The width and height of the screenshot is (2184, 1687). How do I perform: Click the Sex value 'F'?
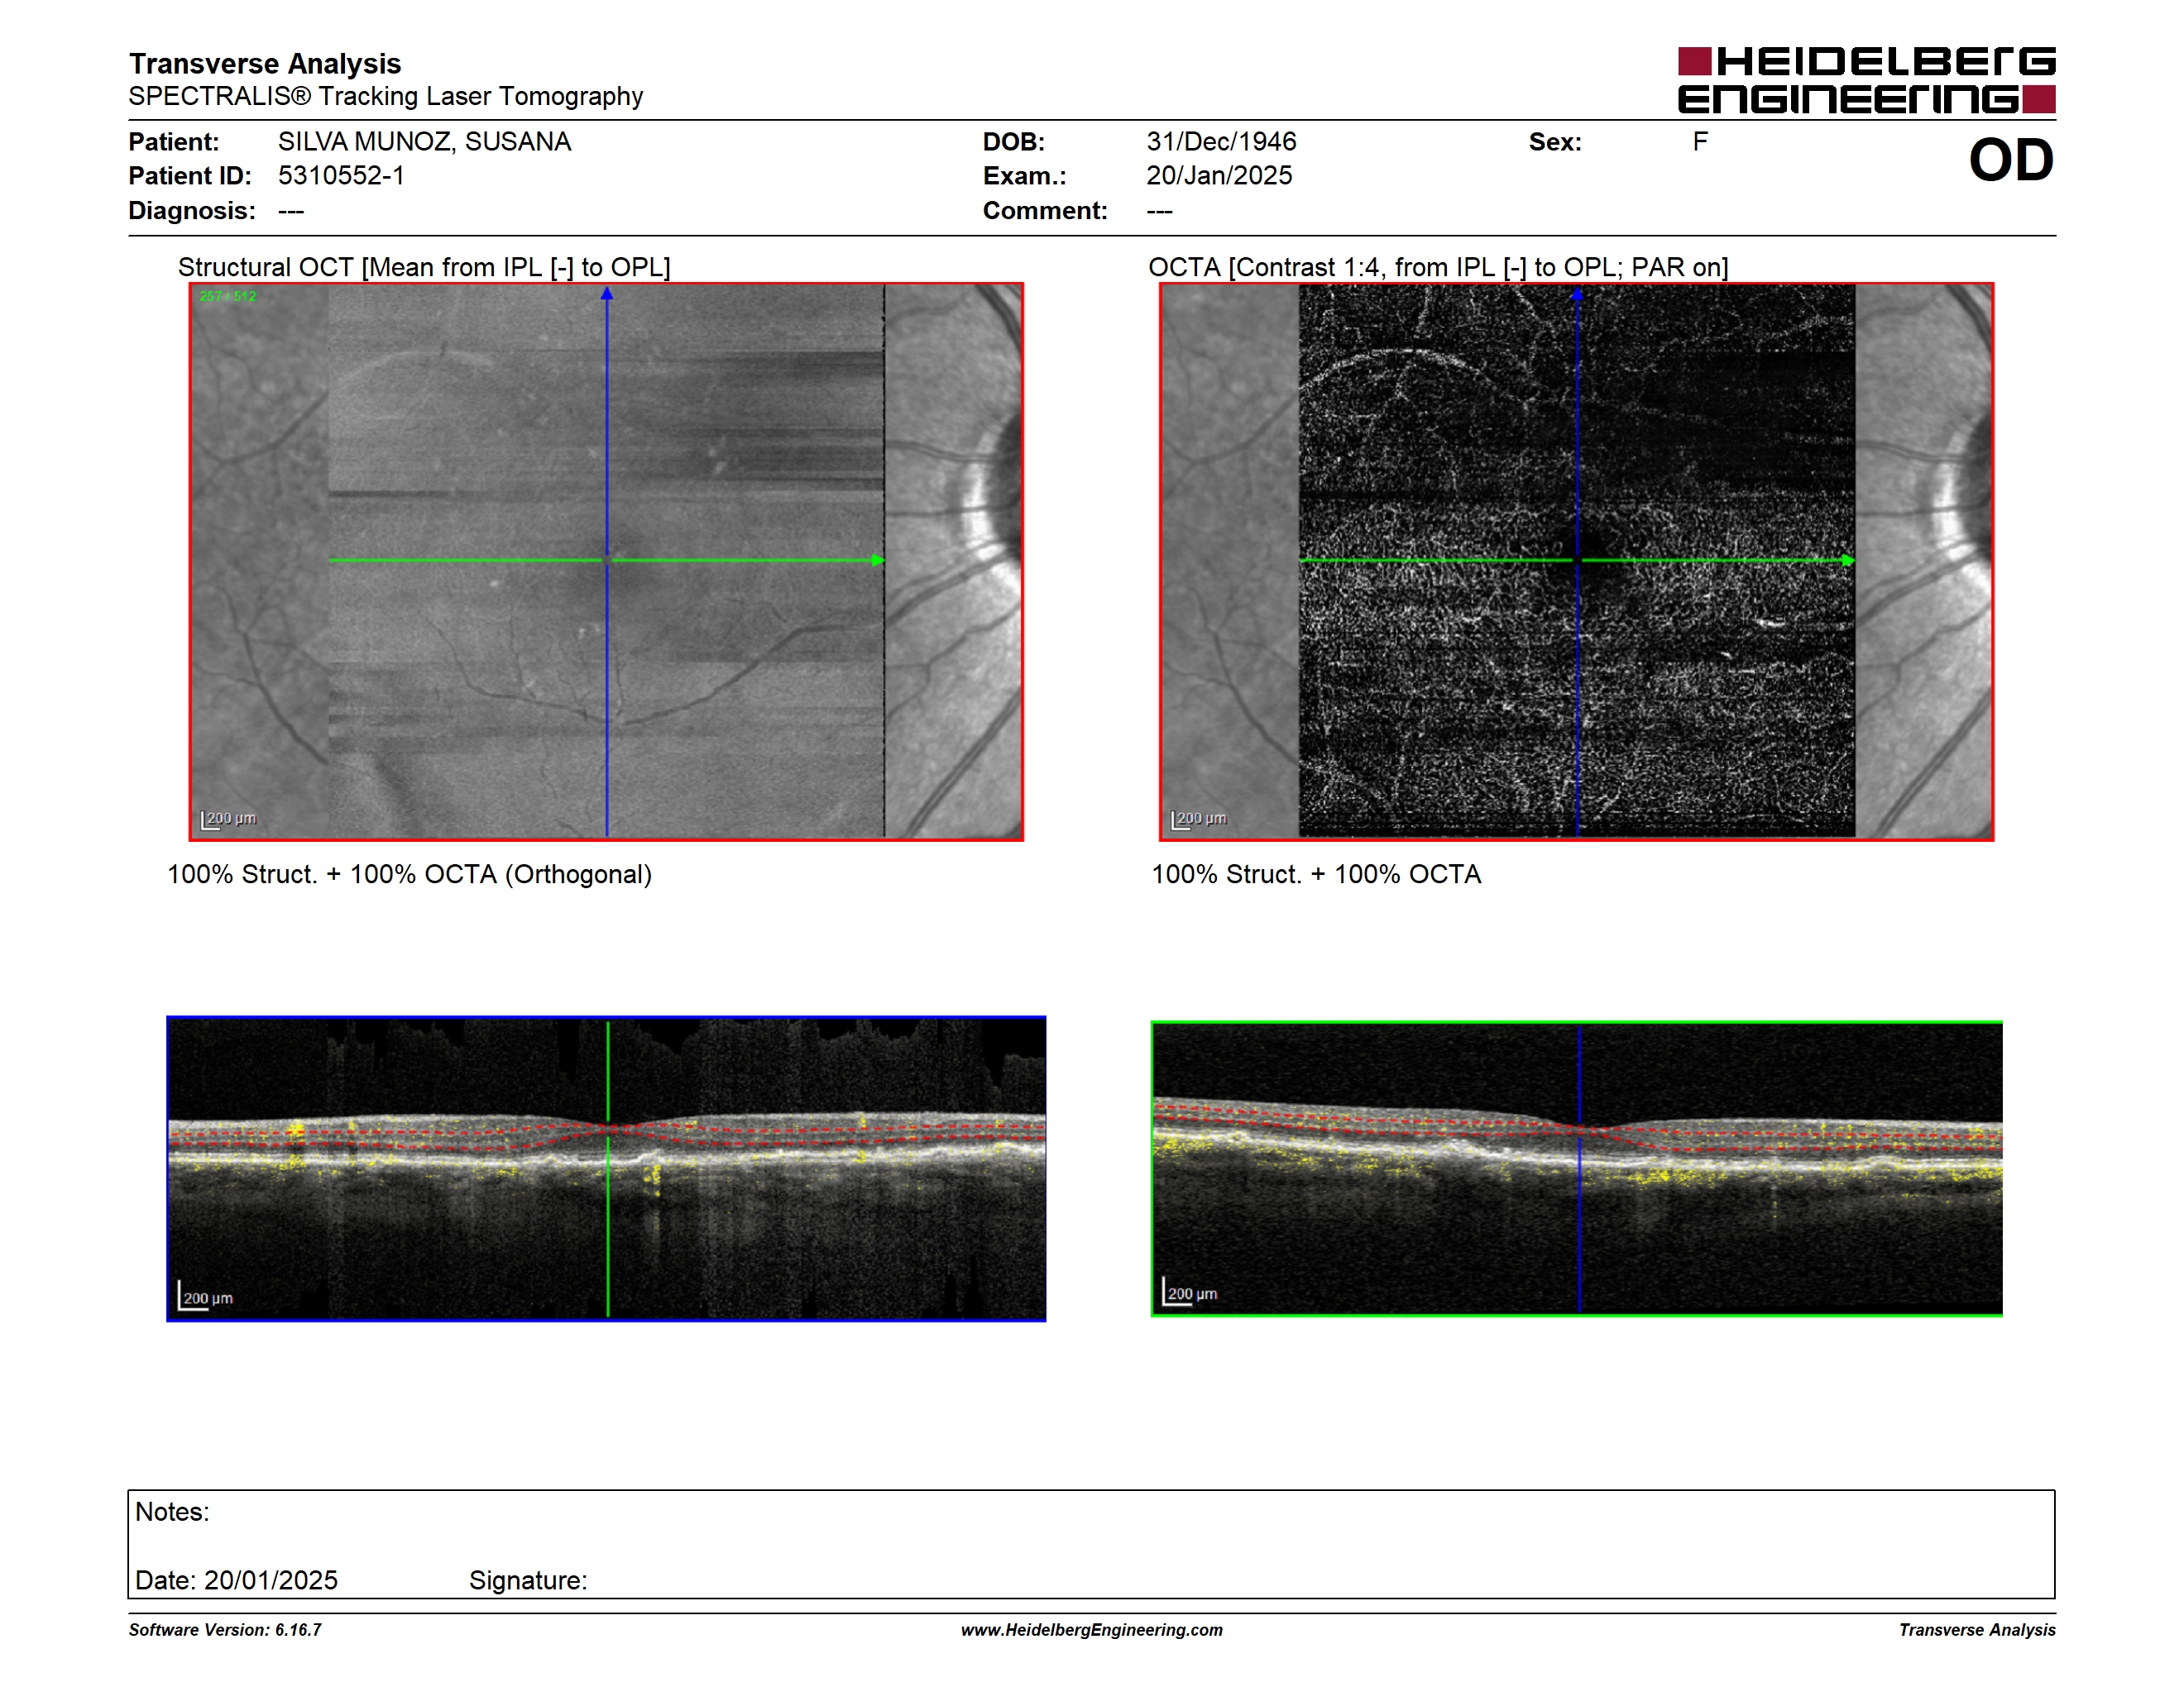[x=1700, y=142]
